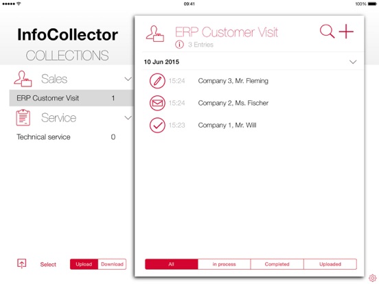Open search with the magnifier icon

(x=328, y=32)
